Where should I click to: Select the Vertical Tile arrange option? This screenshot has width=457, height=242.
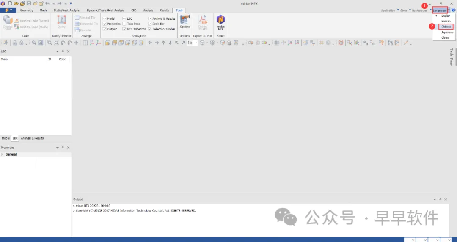point(85,18)
